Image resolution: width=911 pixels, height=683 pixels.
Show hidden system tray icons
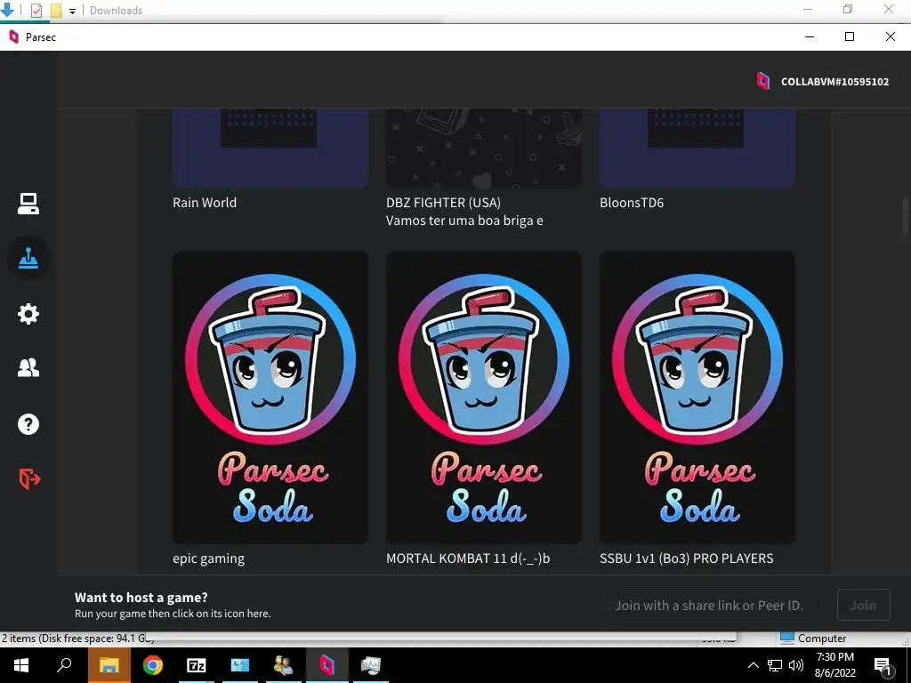(x=753, y=665)
